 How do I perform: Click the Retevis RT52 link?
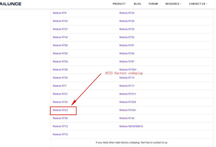coord(127,37)
